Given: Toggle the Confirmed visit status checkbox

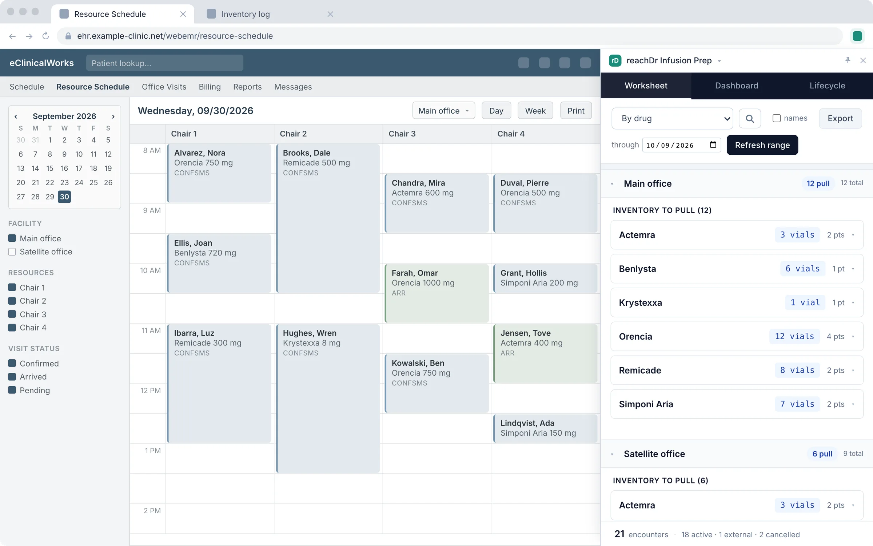Looking at the screenshot, I should point(12,363).
